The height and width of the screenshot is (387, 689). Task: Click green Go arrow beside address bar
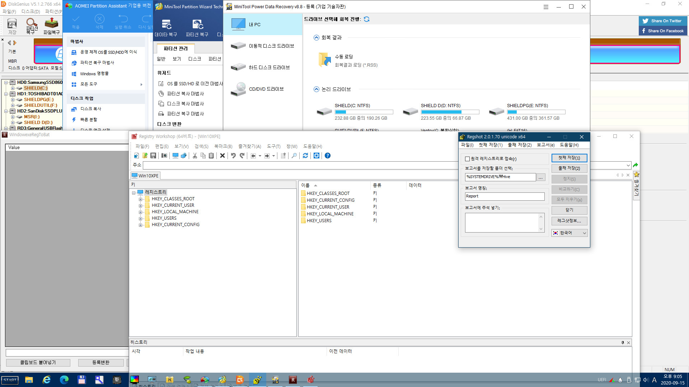pos(636,165)
